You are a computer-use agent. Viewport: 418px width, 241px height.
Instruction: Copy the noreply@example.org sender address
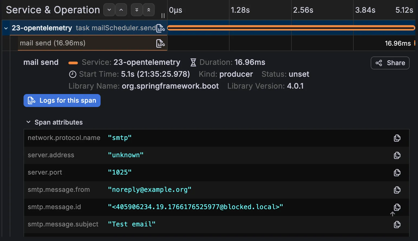pyautogui.click(x=397, y=190)
